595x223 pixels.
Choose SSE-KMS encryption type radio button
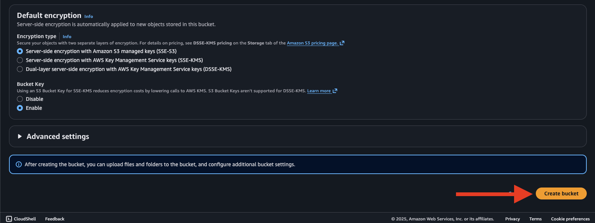(20, 60)
